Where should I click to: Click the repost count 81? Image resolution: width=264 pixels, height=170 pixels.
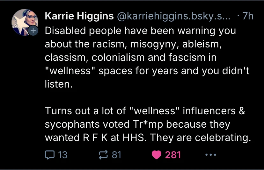[x=117, y=155]
